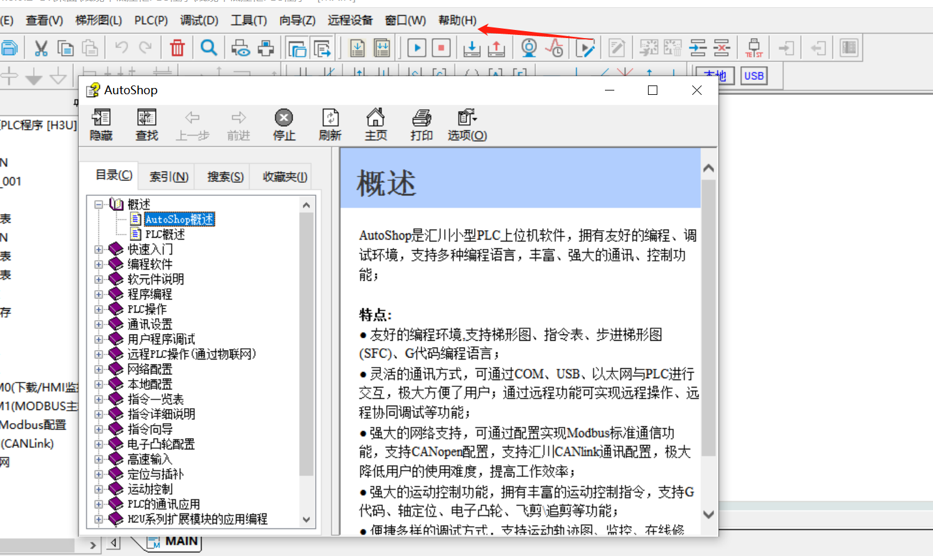Click the compile icon with single down arrow
This screenshot has width=933, height=556.
click(x=357, y=48)
